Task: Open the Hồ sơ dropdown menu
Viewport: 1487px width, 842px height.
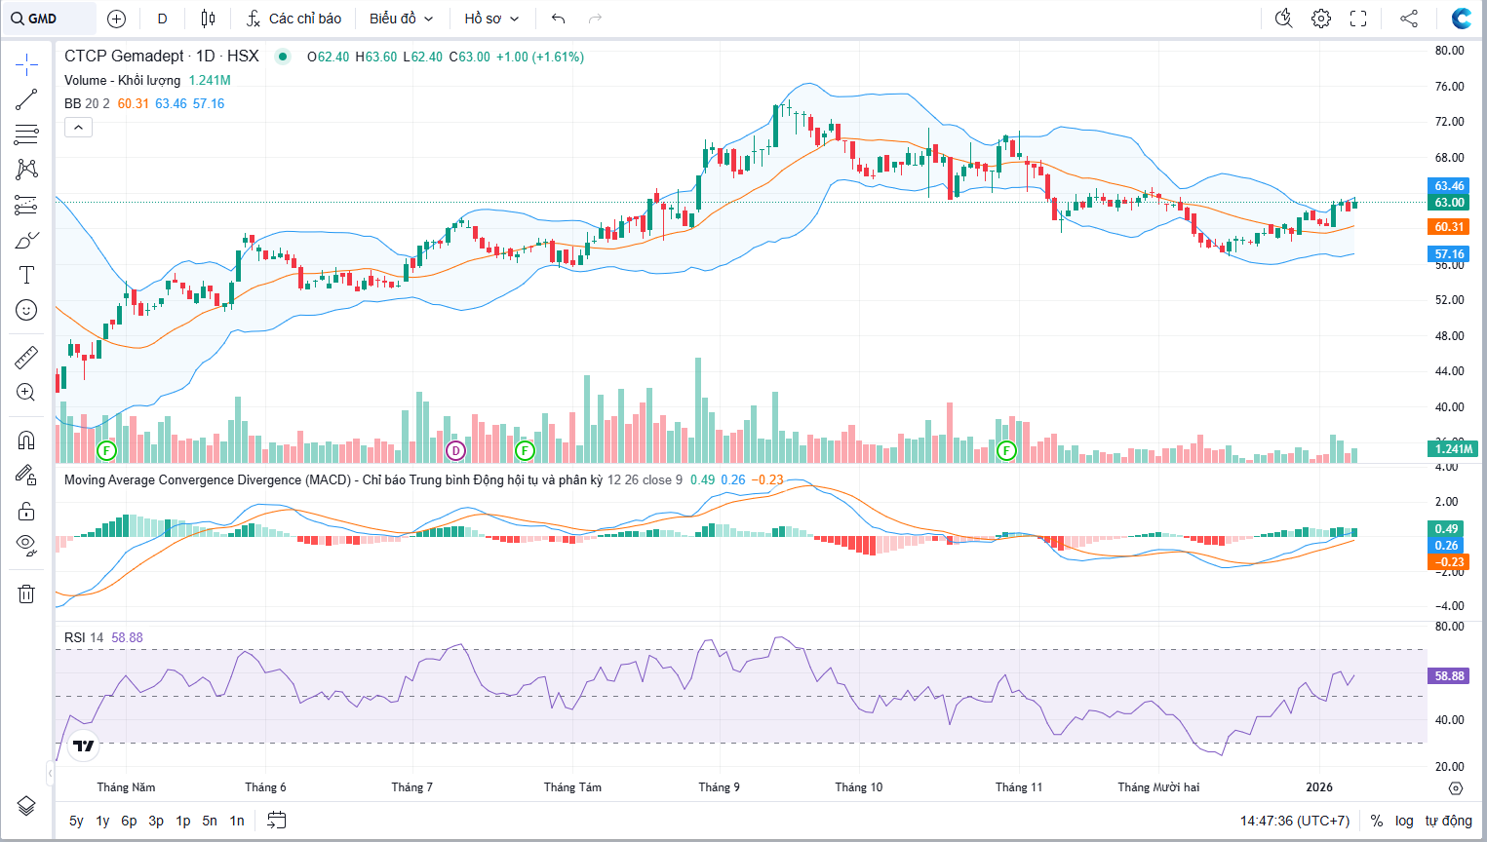Action: [491, 19]
